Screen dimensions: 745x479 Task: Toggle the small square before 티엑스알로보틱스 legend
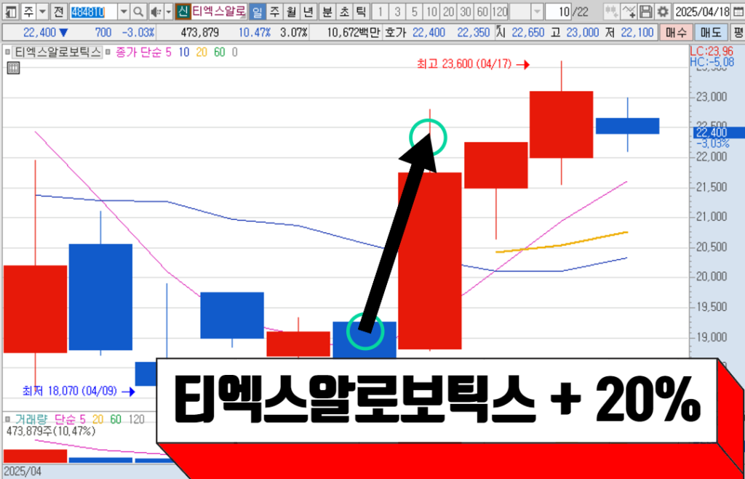7,51
